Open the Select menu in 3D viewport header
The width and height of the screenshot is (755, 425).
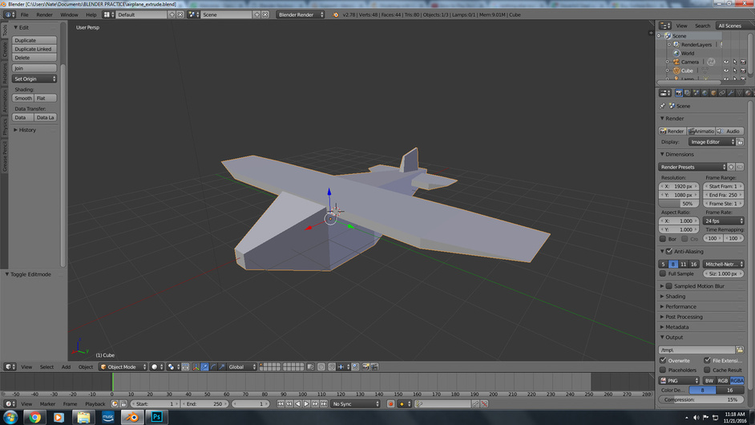(x=46, y=366)
